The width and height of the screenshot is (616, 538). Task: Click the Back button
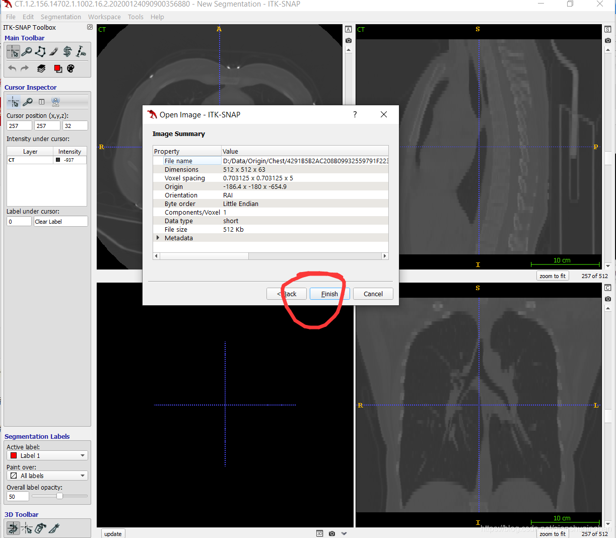[x=287, y=294]
